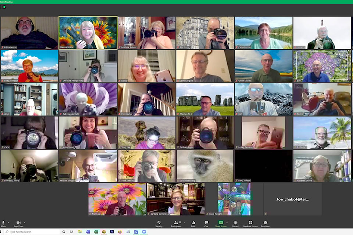
Task: Open audio options arrow beside Mute
Action: (x=8, y=223)
